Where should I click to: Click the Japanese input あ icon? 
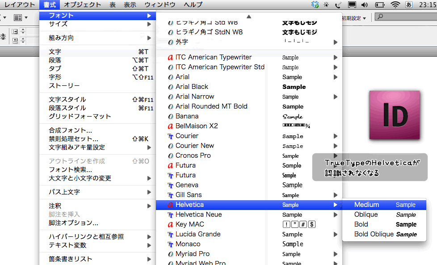[x=408, y=5]
